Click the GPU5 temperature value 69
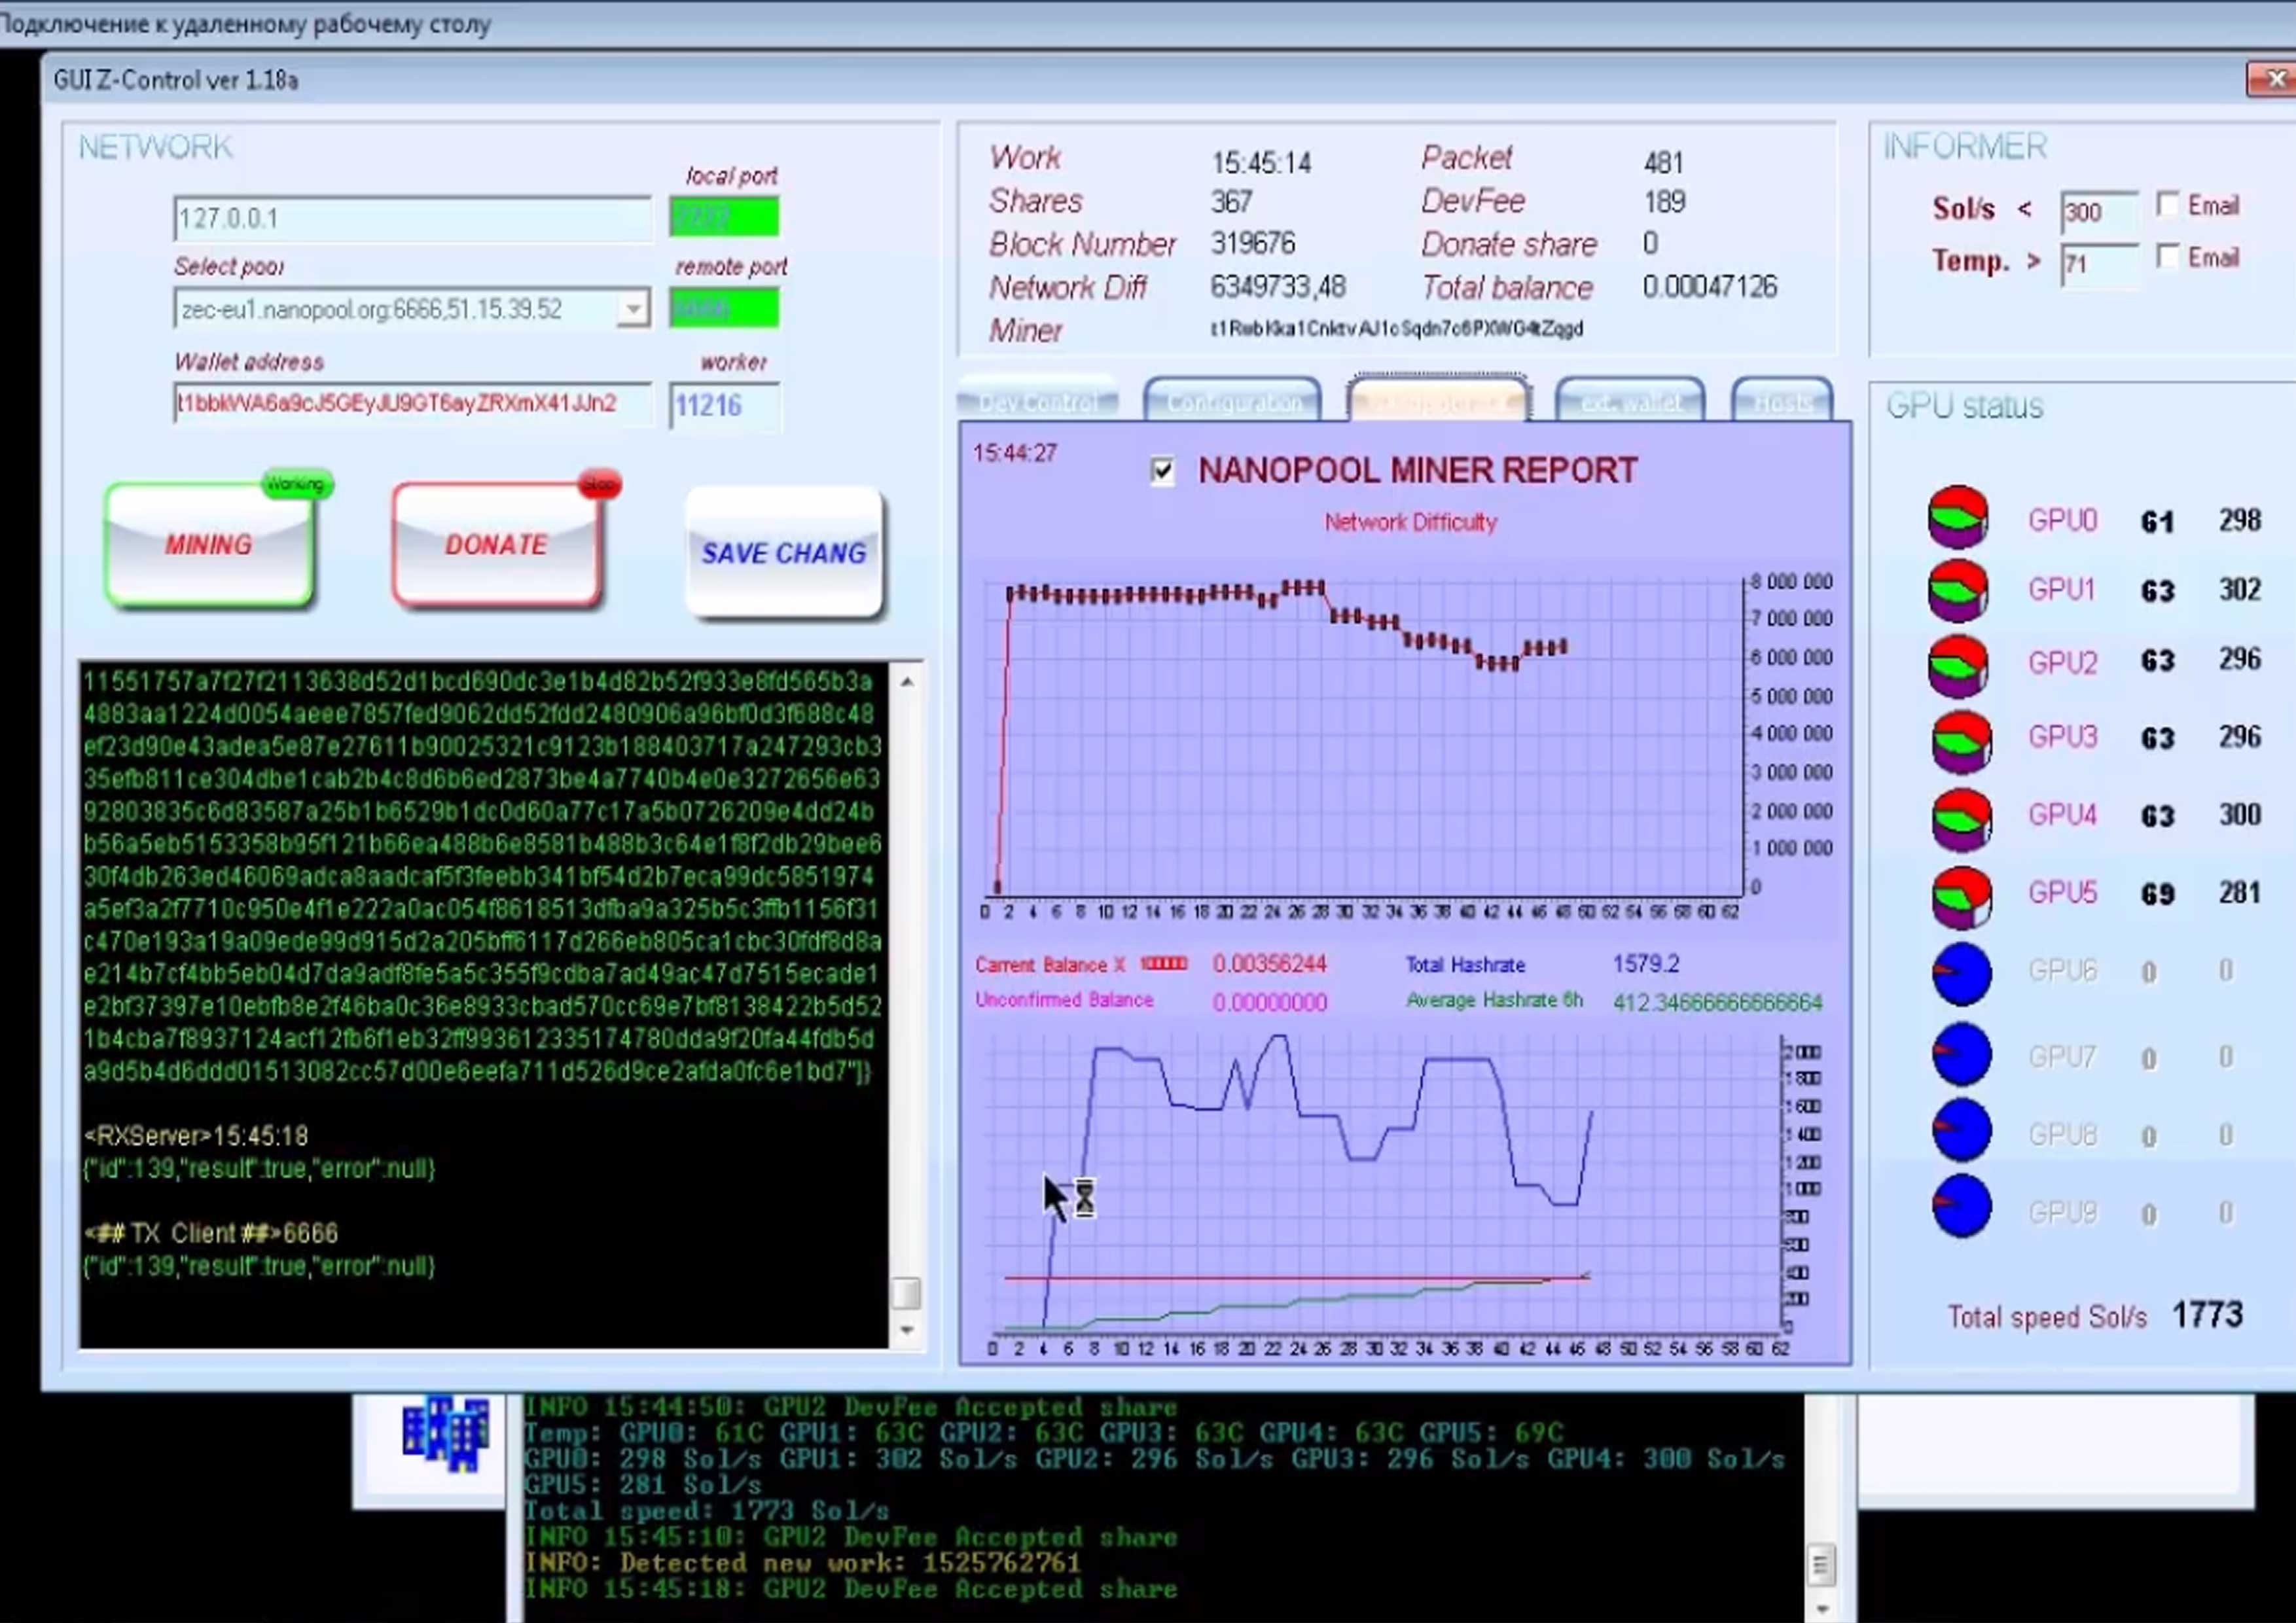This screenshot has height=1623, width=2296. (2158, 894)
